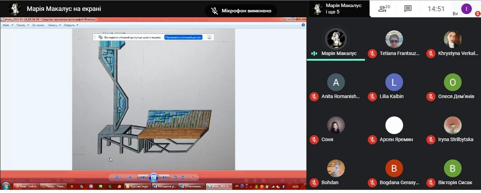Open the Файл dropdown menu
Screen dimensions: 481x193
[x=6, y=25]
